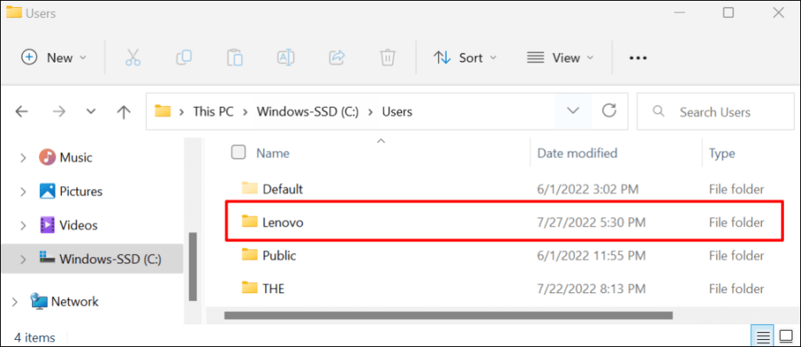
Task: Toggle the select all items checkbox
Action: click(x=239, y=152)
